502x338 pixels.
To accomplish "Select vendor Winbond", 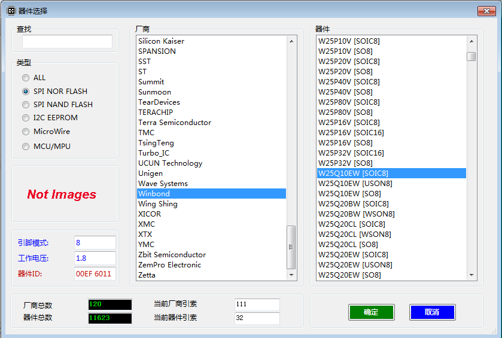I will click(211, 194).
